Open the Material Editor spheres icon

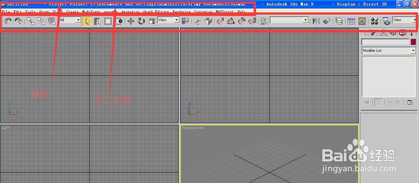tap(374, 21)
